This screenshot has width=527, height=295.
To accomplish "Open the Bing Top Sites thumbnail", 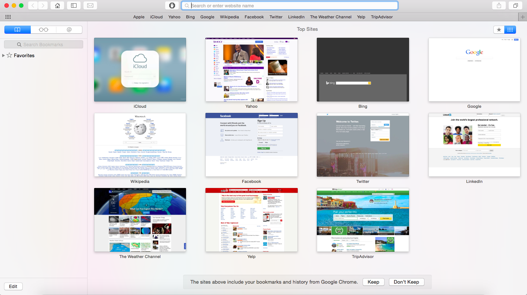I will 363,70.
